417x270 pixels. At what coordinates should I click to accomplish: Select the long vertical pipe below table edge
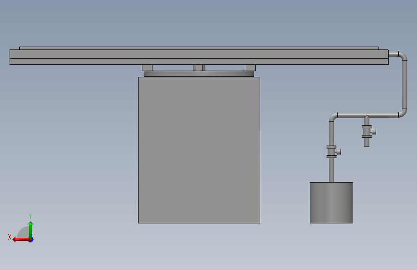(x=404, y=85)
